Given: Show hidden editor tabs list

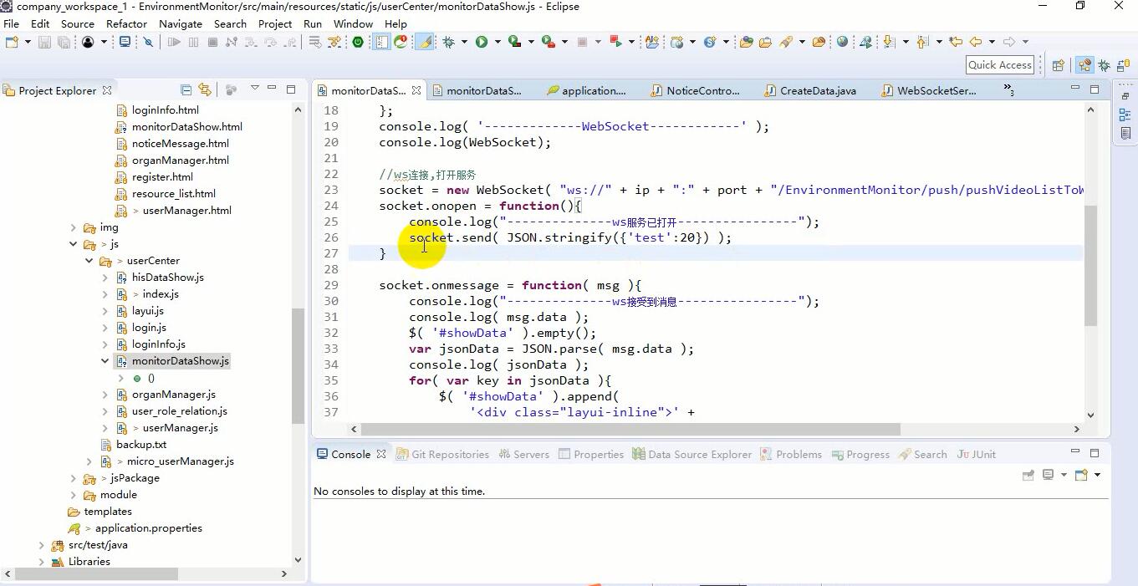Looking at the screenshot, I should (1008, 89).
